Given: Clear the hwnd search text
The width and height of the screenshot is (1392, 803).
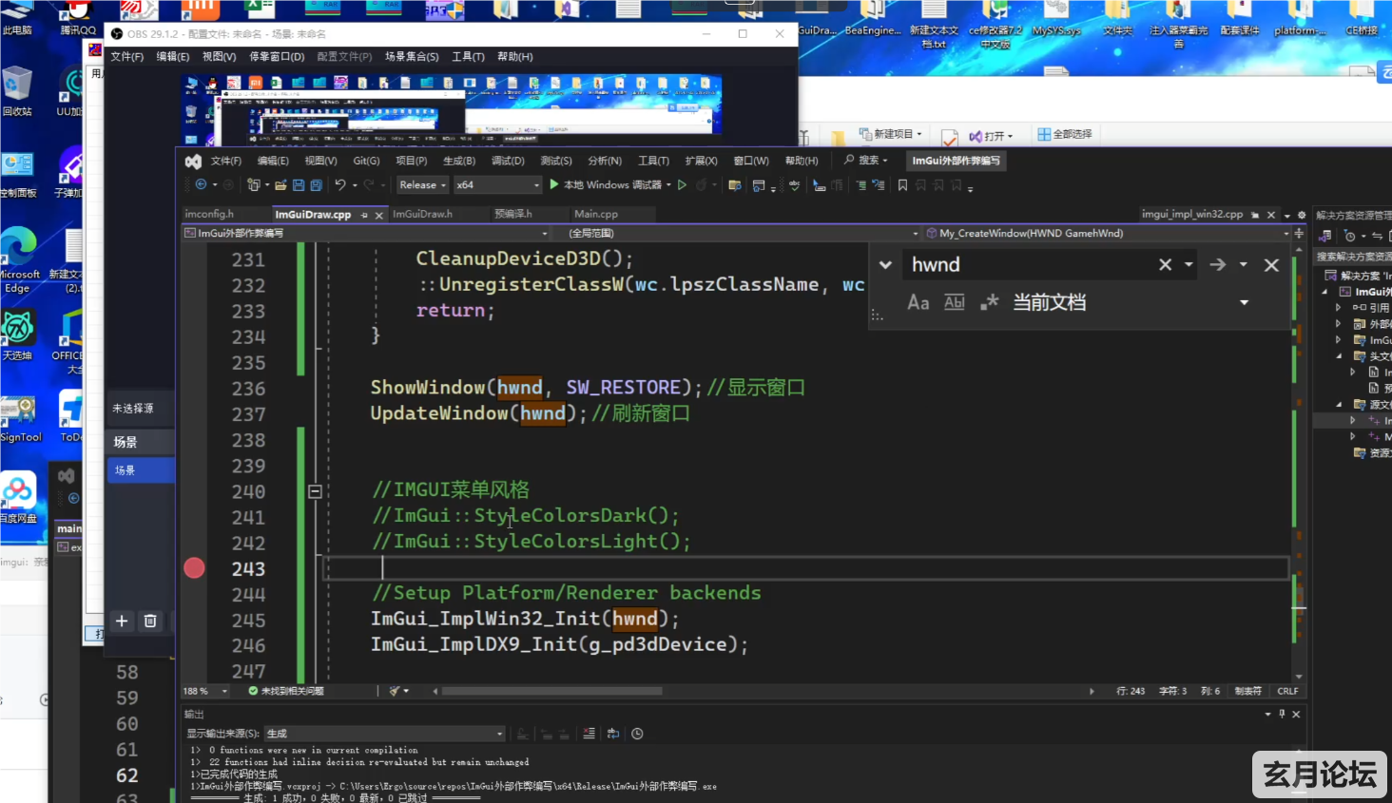Looking at the screenshot, I should [1165, 265].
